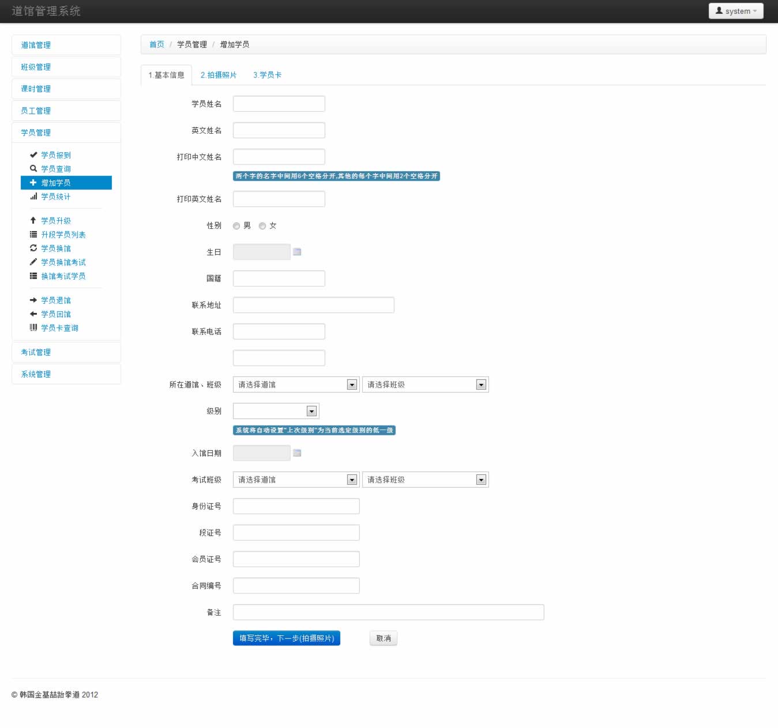
Task: Open the calendar picker for 生日
Action: click(x=297, y=252)
